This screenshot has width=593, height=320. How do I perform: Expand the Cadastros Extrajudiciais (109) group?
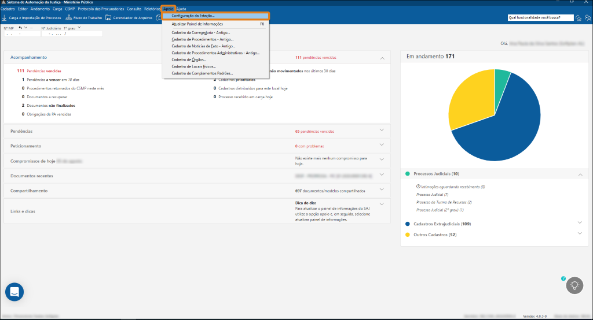coord(580,222)
